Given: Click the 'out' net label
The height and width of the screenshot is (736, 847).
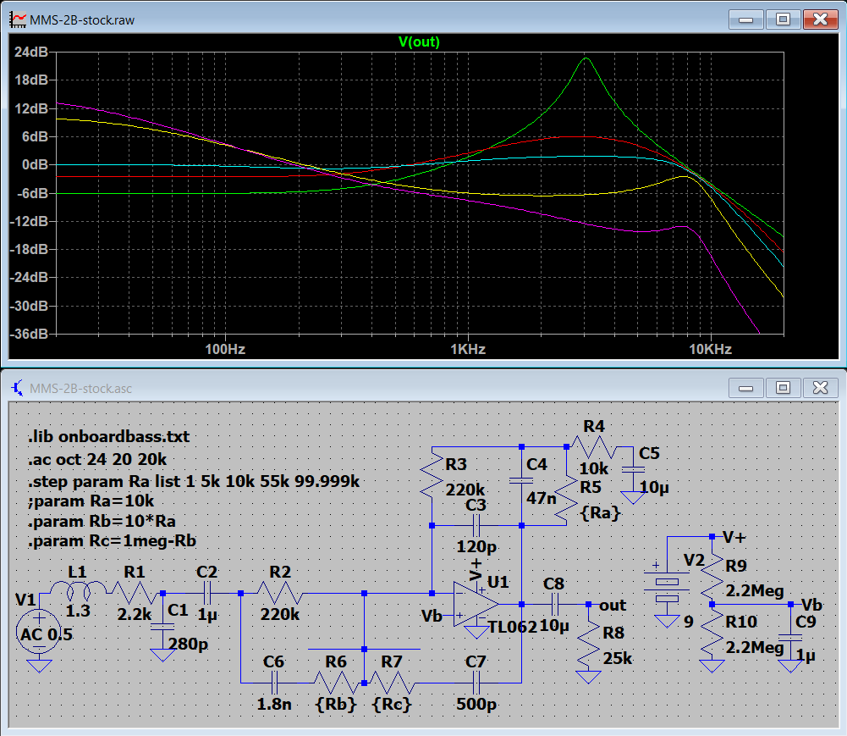Looking at the screenshot, I should coord(613,605).
